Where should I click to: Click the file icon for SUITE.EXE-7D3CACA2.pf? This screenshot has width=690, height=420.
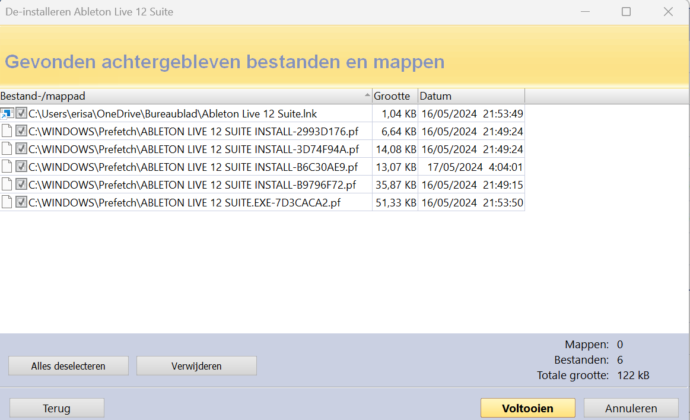(7, 202)
